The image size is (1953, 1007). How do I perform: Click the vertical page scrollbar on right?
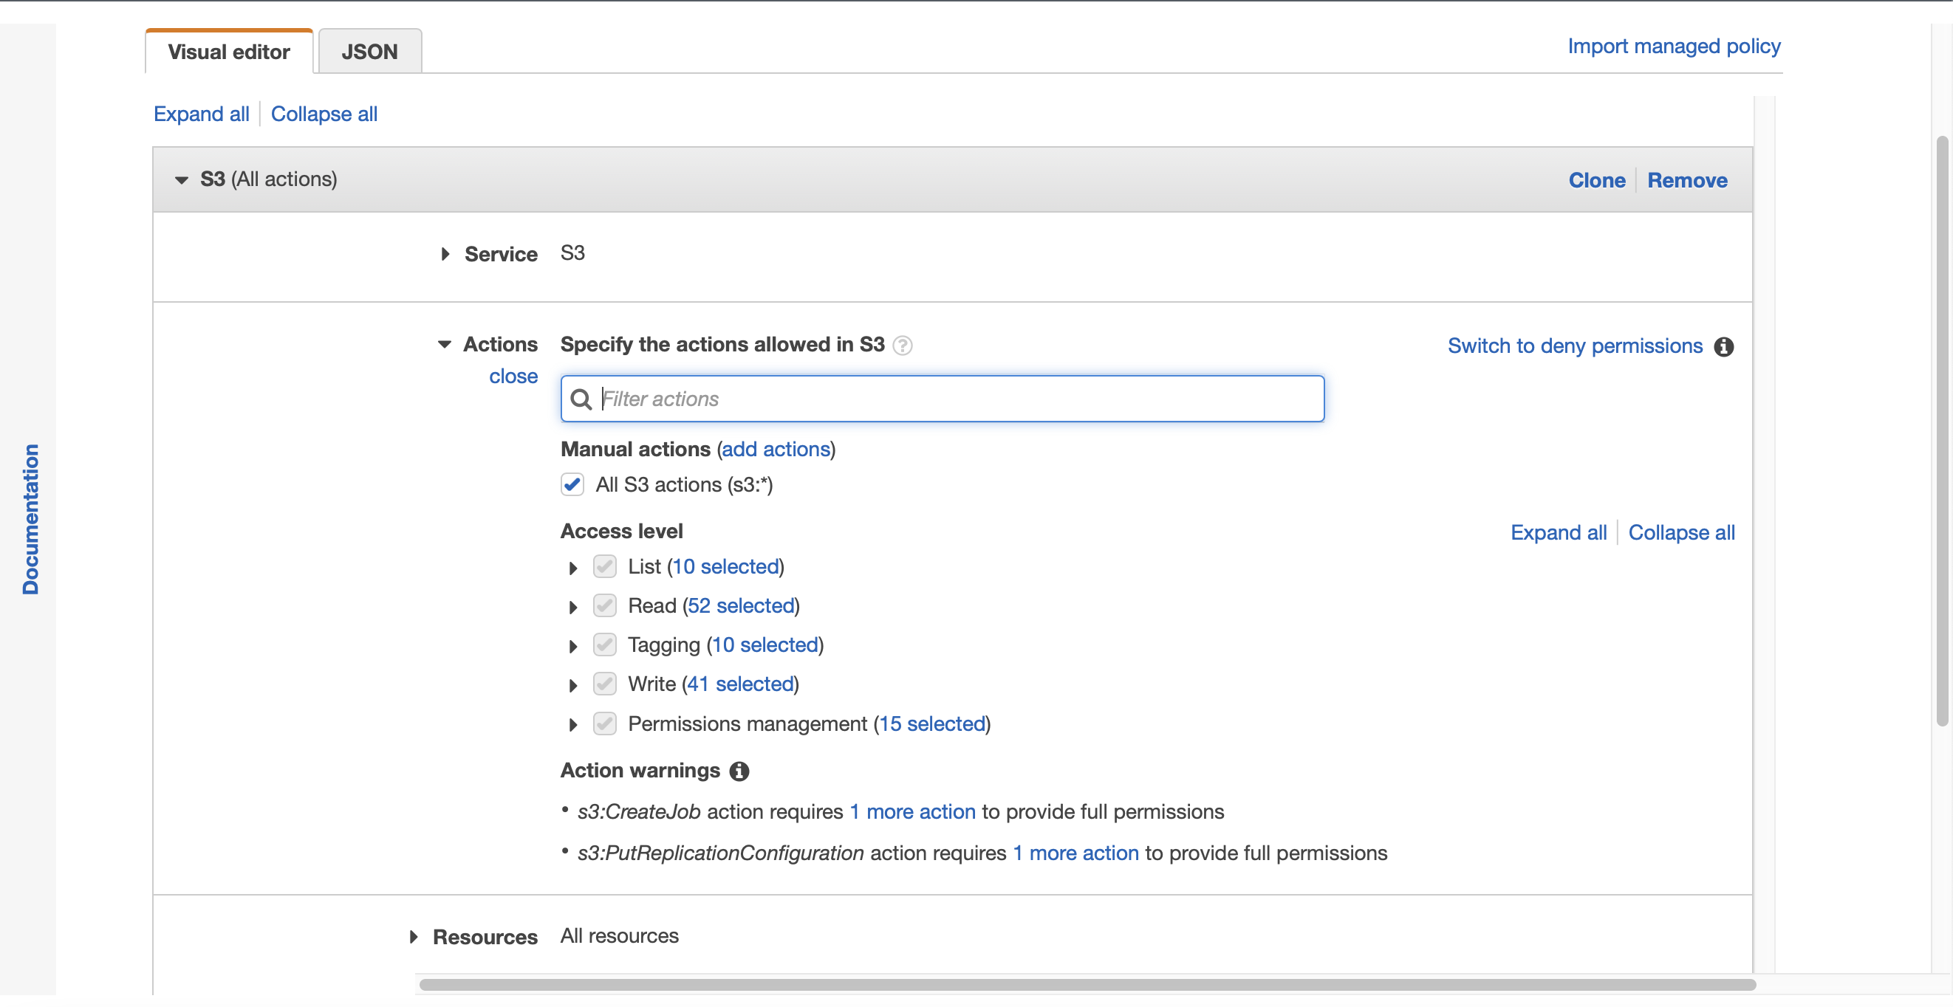coord(1942,430)
